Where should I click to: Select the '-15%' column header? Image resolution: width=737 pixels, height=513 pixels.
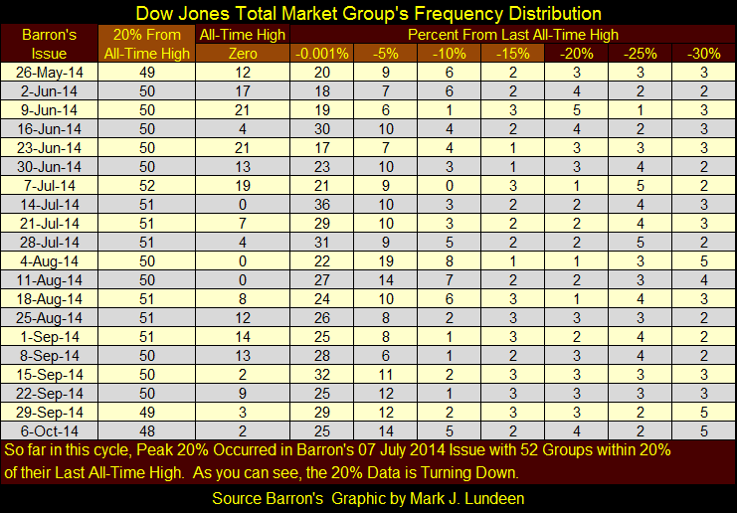tap(512, 53)
